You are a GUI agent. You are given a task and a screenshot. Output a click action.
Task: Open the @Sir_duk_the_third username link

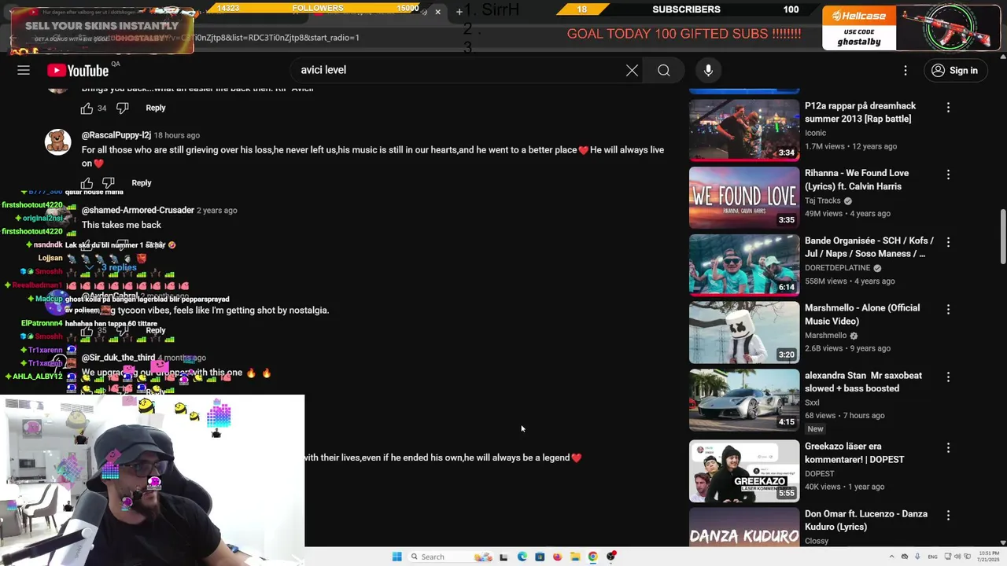(119, 358)
